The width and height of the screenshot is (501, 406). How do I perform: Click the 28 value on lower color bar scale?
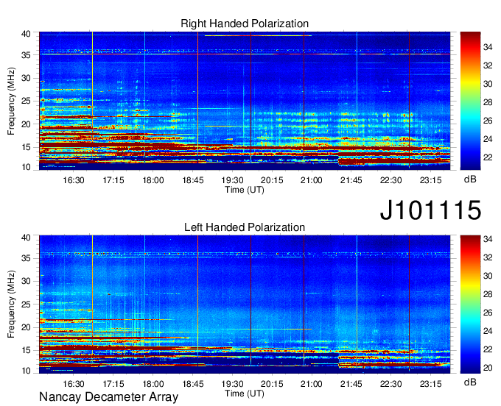[x=488, y=294]
